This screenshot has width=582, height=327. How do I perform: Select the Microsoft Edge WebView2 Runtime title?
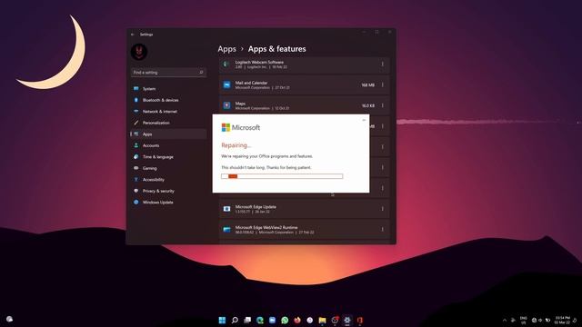click(266, 227)
